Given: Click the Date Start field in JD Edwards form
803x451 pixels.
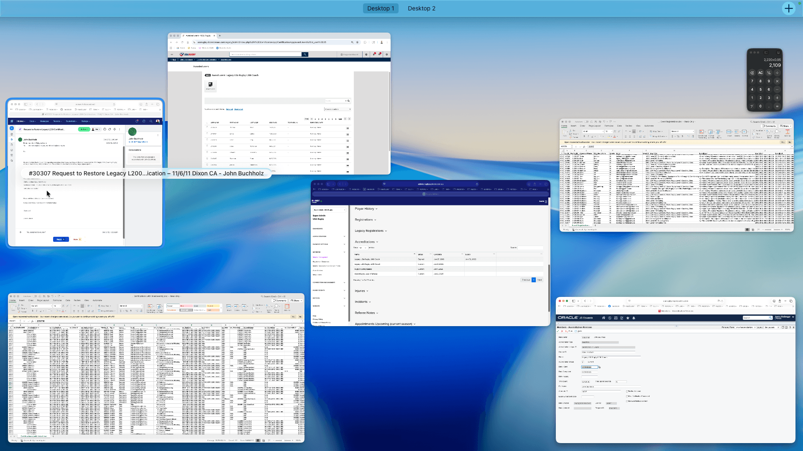Looking at the screenshot, I should tap(590, 367).
